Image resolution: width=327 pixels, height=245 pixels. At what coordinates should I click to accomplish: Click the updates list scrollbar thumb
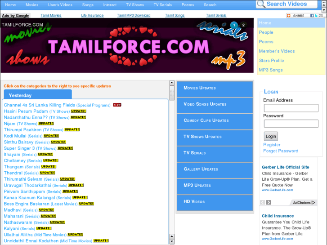[172, 93]
